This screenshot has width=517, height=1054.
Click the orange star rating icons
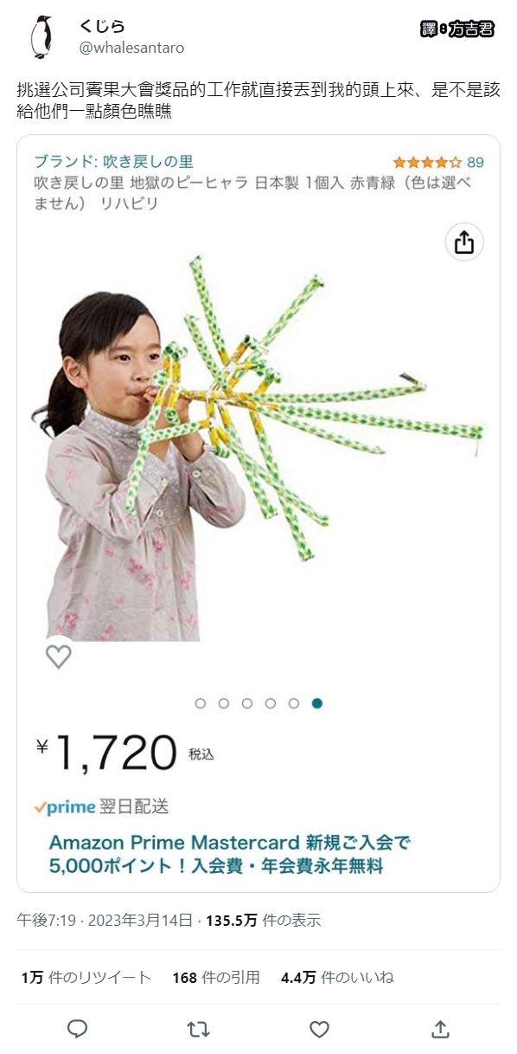[x=426, y=162]
